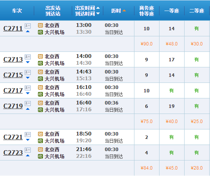Click 大兴机场 station in C2715 row

[x=54, y=79]
